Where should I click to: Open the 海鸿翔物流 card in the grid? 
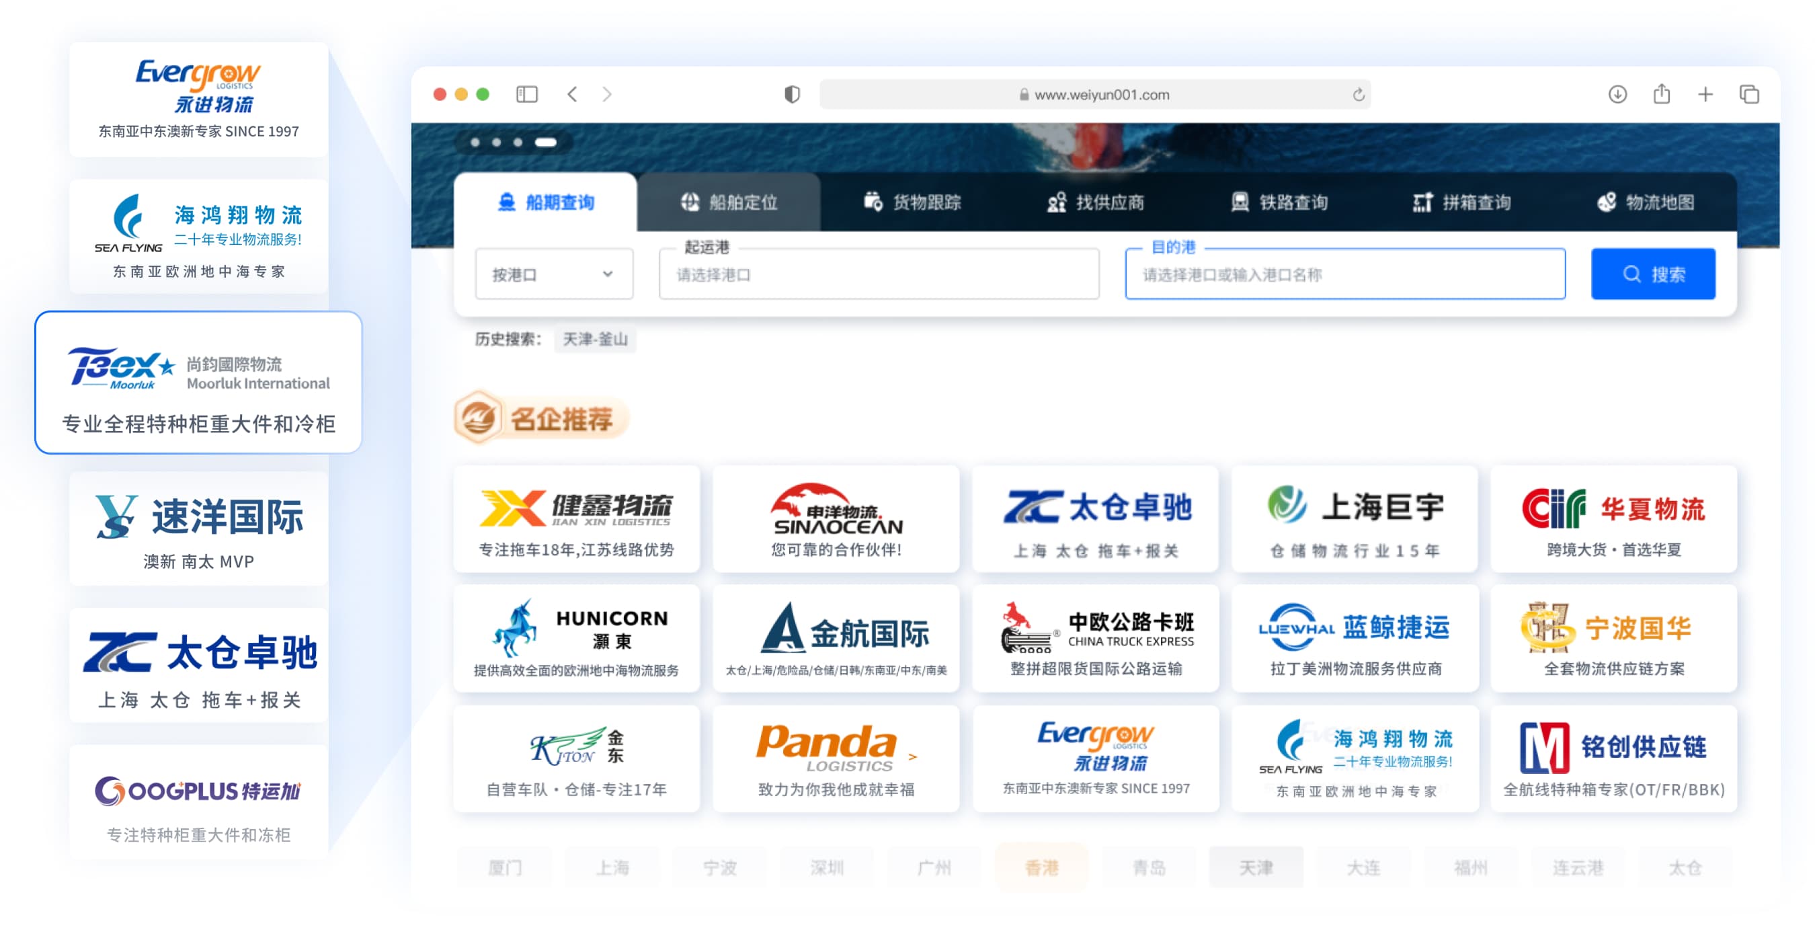coord(1355,759)
